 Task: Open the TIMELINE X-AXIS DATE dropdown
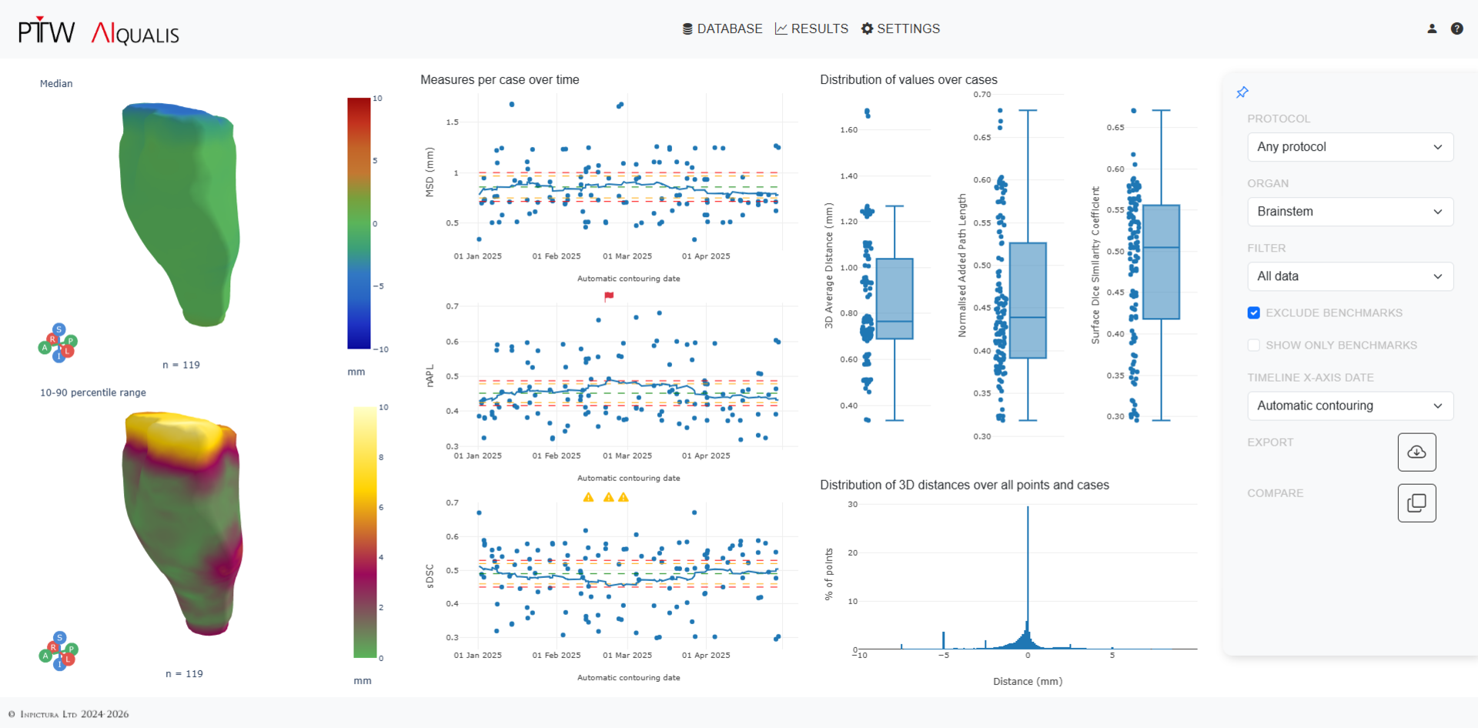1350,406
